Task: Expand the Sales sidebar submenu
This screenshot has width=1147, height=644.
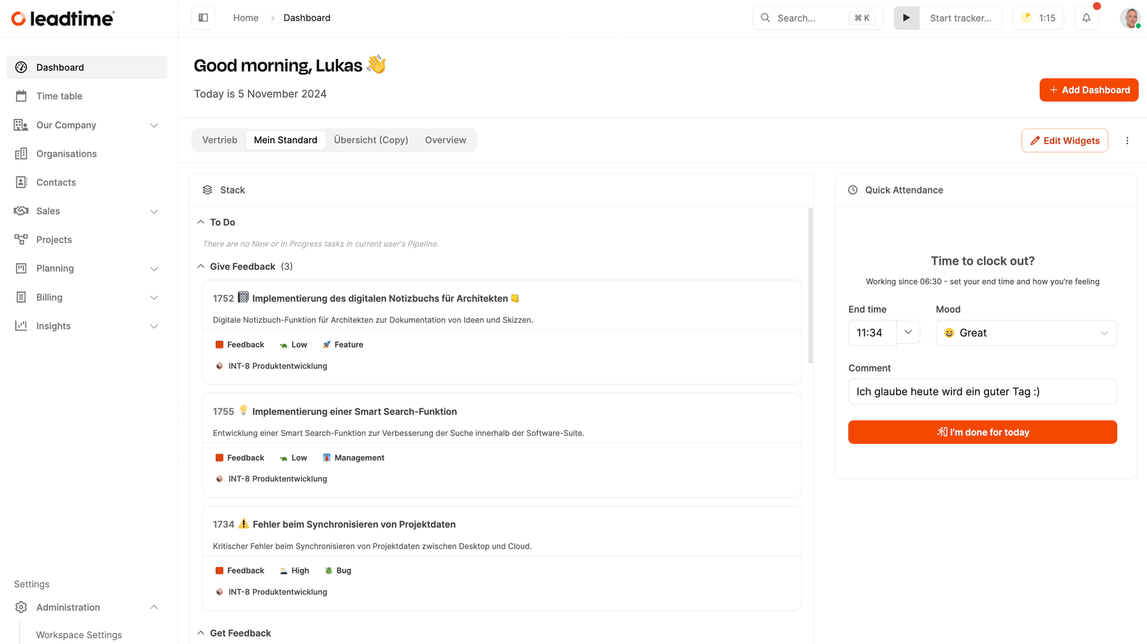Action: coord(154,212)
